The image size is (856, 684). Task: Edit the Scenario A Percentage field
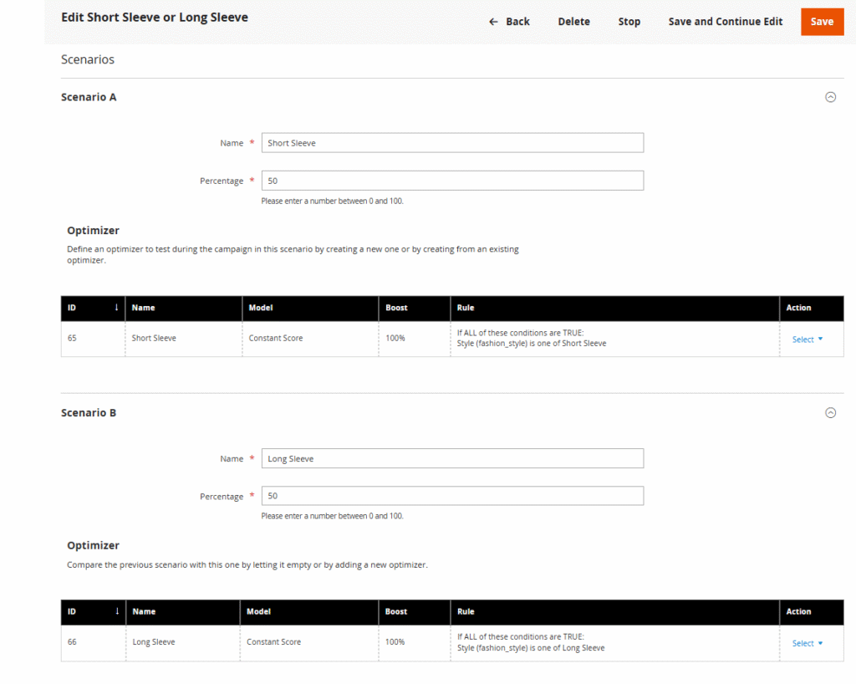pos(452,181)
